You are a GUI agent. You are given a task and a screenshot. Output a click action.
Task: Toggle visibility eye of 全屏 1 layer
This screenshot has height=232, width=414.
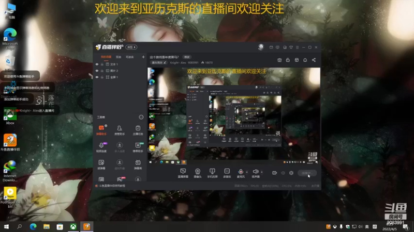(x=97, y=77)
